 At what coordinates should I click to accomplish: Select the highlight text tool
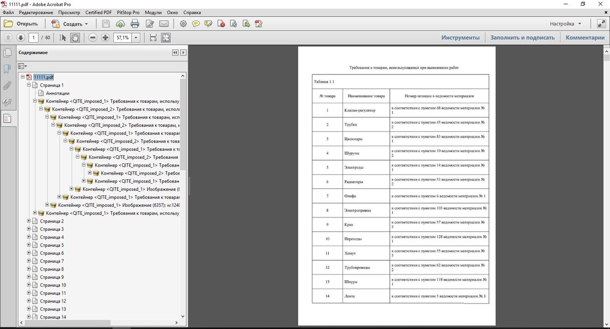[209, 24]
